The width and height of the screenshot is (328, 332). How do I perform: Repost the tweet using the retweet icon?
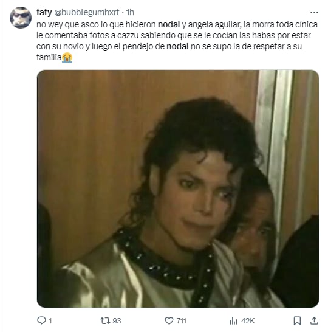point(105,320)
